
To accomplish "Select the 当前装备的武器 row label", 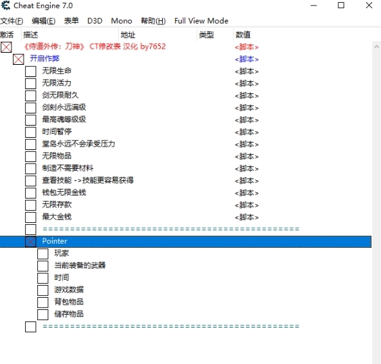I will (x=80, y=265).
